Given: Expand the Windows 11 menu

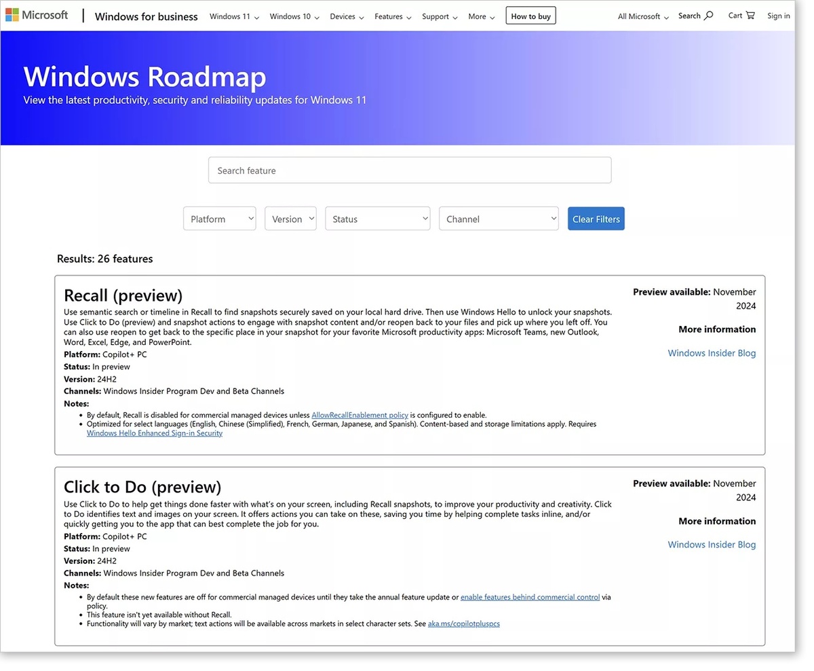Looking at the screenshot, I should pos(234,16).
